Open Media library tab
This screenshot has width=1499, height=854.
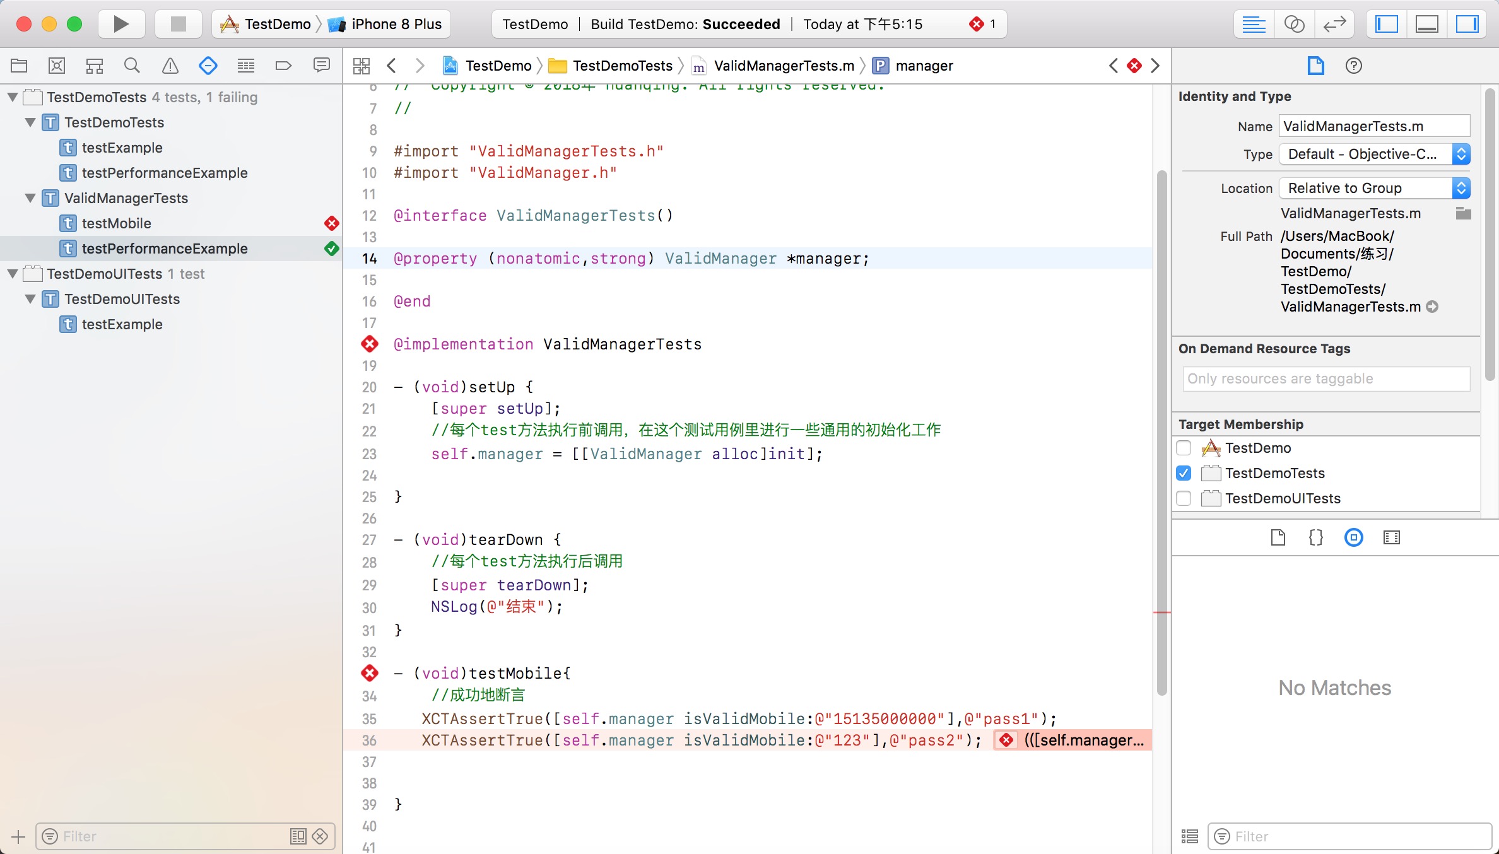tap(1392, 537)
